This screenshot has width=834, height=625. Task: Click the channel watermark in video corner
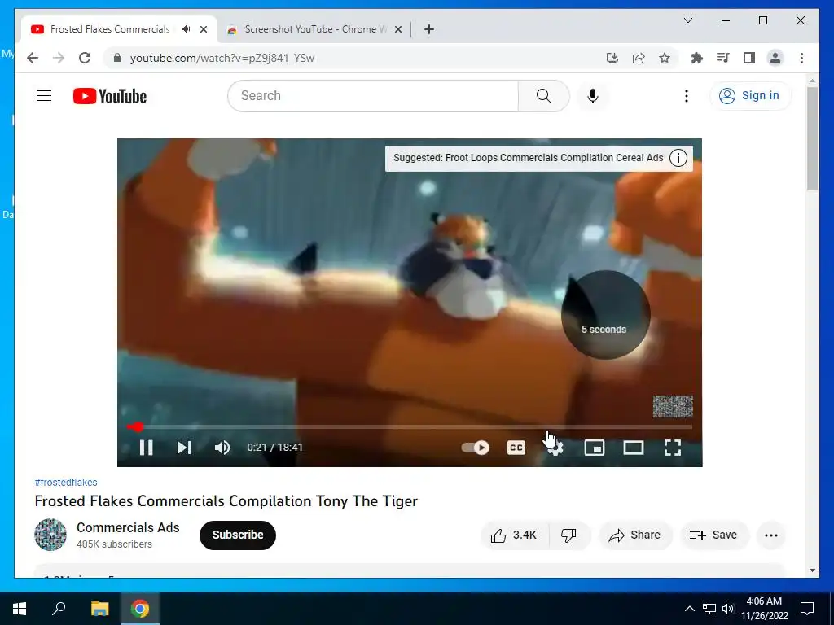pos(673,407)
